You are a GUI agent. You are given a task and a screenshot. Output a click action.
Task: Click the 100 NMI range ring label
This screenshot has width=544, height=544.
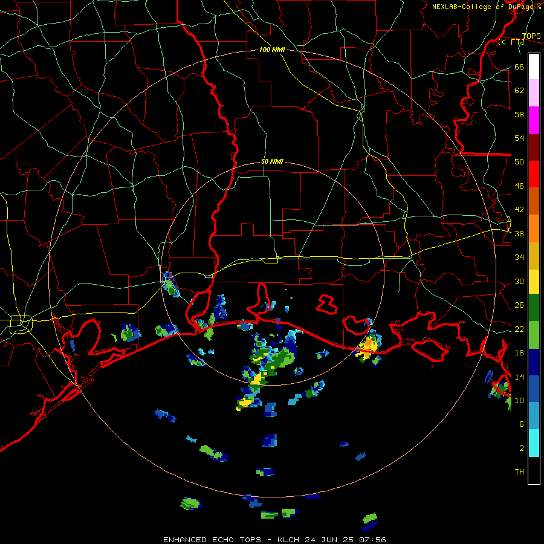tap(272, 50)
